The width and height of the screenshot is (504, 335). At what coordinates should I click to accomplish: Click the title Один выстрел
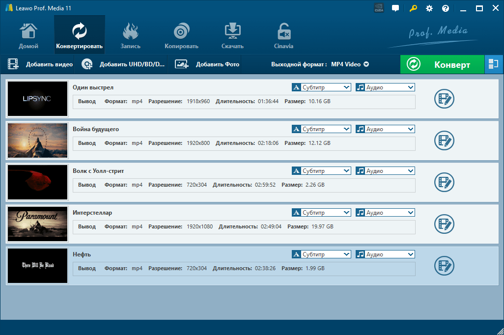tap(93, 87)
